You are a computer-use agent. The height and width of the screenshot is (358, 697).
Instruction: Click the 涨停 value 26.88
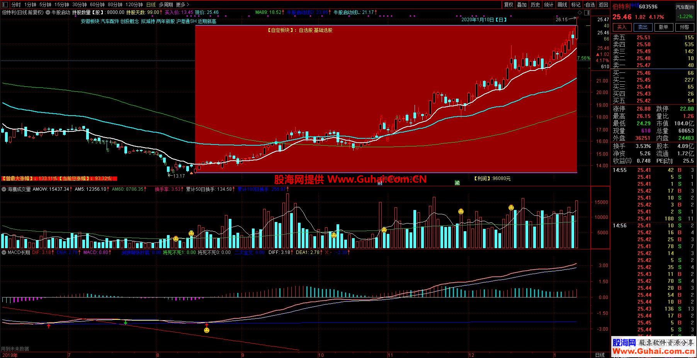pyautogui.click(x=643, y=109)
